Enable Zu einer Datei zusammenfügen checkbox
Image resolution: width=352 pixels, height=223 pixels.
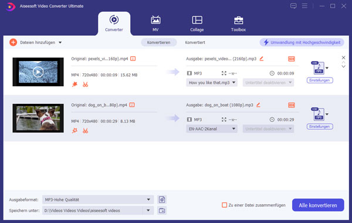(x=224, y=205)
